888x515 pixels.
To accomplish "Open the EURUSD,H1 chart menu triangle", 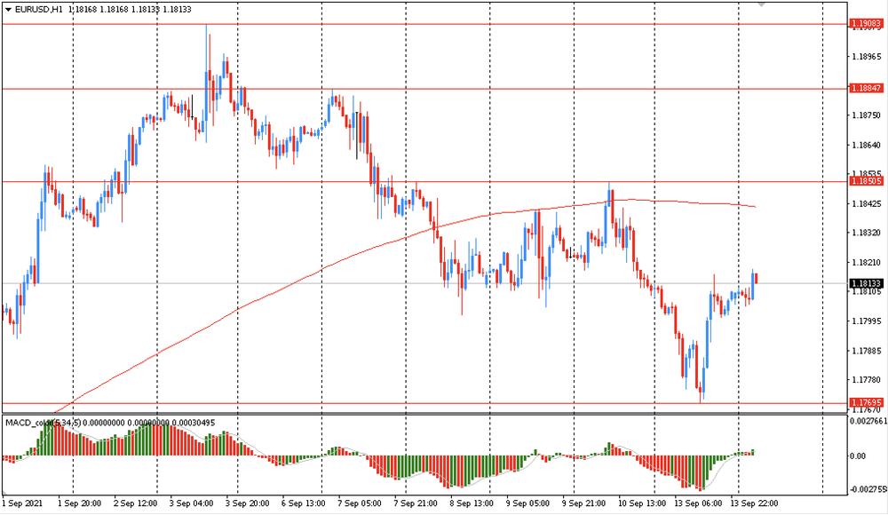I will pyautogui.click(x=8, y=10).
